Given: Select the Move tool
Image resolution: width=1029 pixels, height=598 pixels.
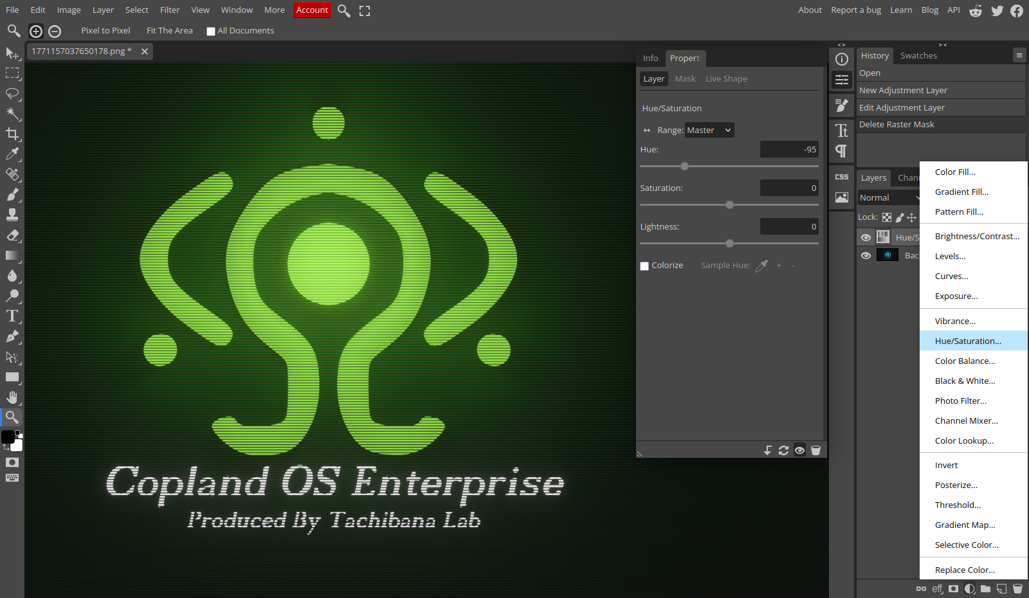Looking at the screenshot, I should click(x=12, y=53).
